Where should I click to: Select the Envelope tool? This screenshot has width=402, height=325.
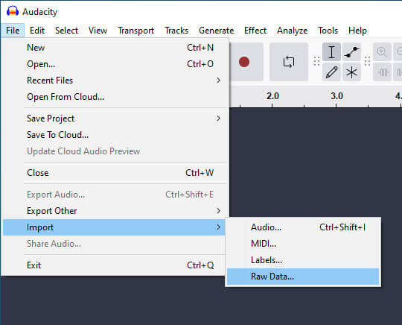pos(351,52)
